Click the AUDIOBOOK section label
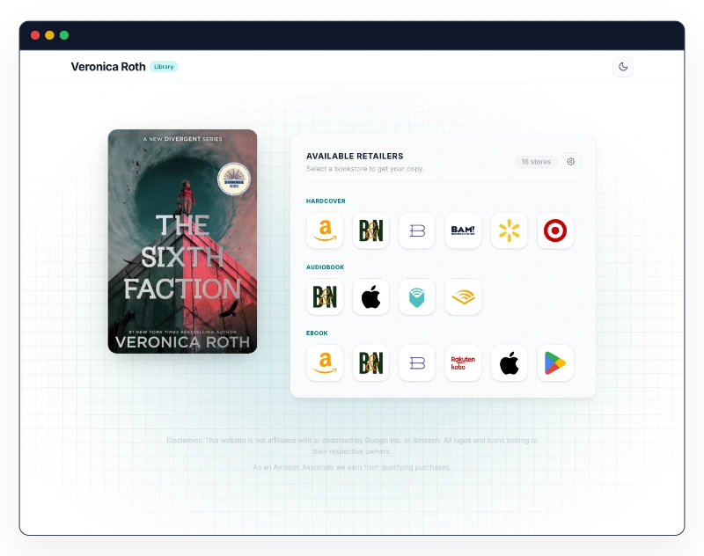This screenshot has width=704, height=556. (x=325, y=267)
